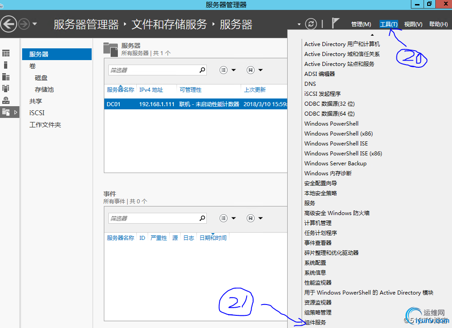
Task: Open Active Directory 域和信任关系
Action: click(342, 54)
